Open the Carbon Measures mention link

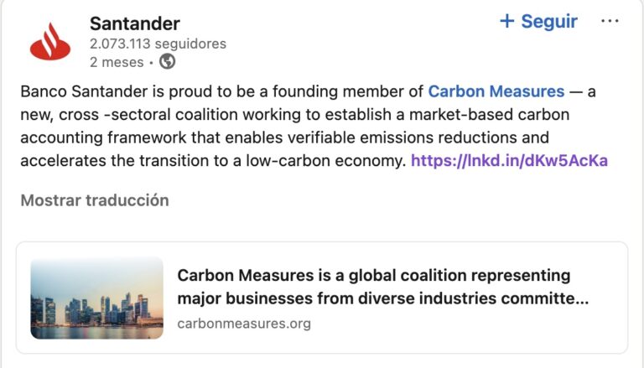(x=496, y=91)
